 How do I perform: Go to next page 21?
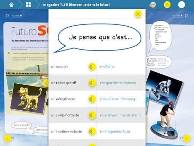click(x=186, y=138)
